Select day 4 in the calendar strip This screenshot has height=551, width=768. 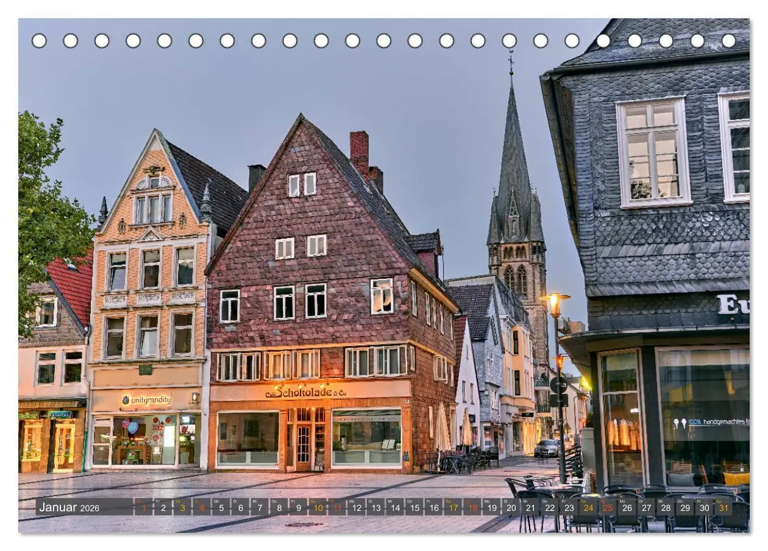point(202,507)
